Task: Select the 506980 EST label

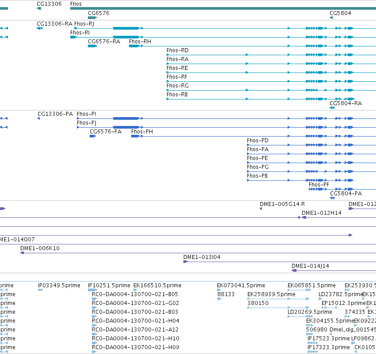Action: click(316, 330)
